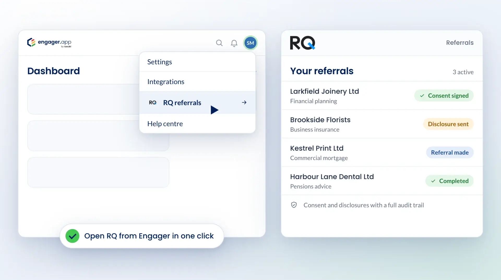
Task: Click the Financial planning subtitle
Action: point(313,101)
